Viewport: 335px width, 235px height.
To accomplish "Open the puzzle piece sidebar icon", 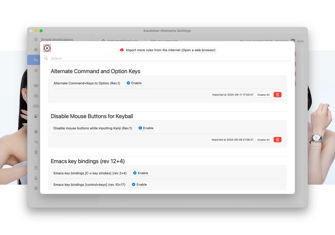I will (x=36, y=96).
